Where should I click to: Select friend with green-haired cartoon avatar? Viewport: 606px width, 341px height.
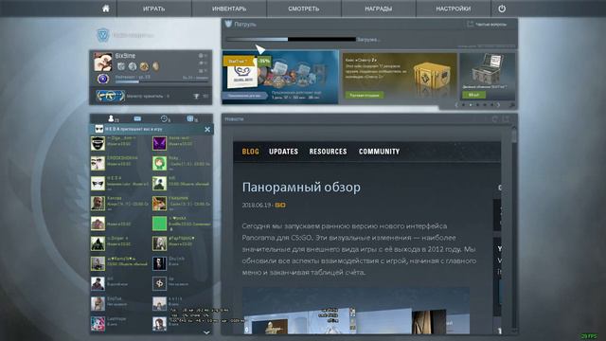[159, 164]
